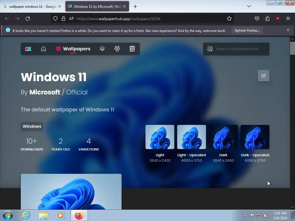This screenshot has width=295, height=221.
Task: Click Refresh Firefox... button
Action: pyautogui.click(x=247, y=31)
